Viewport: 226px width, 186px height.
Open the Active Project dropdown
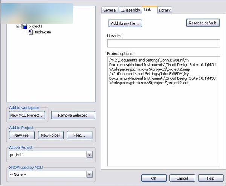(89, 154)
